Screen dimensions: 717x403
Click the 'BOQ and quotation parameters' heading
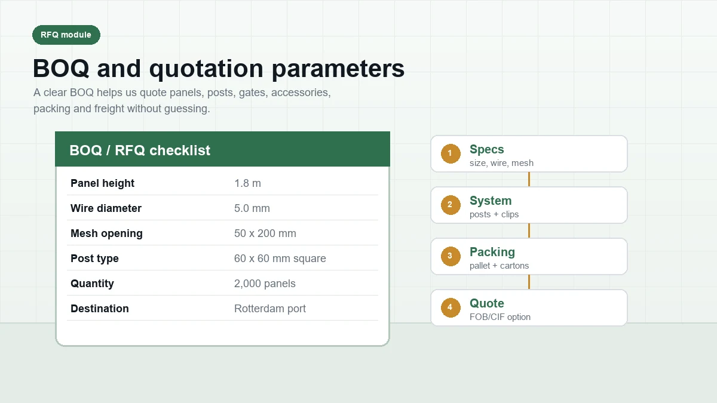(219, 69)
